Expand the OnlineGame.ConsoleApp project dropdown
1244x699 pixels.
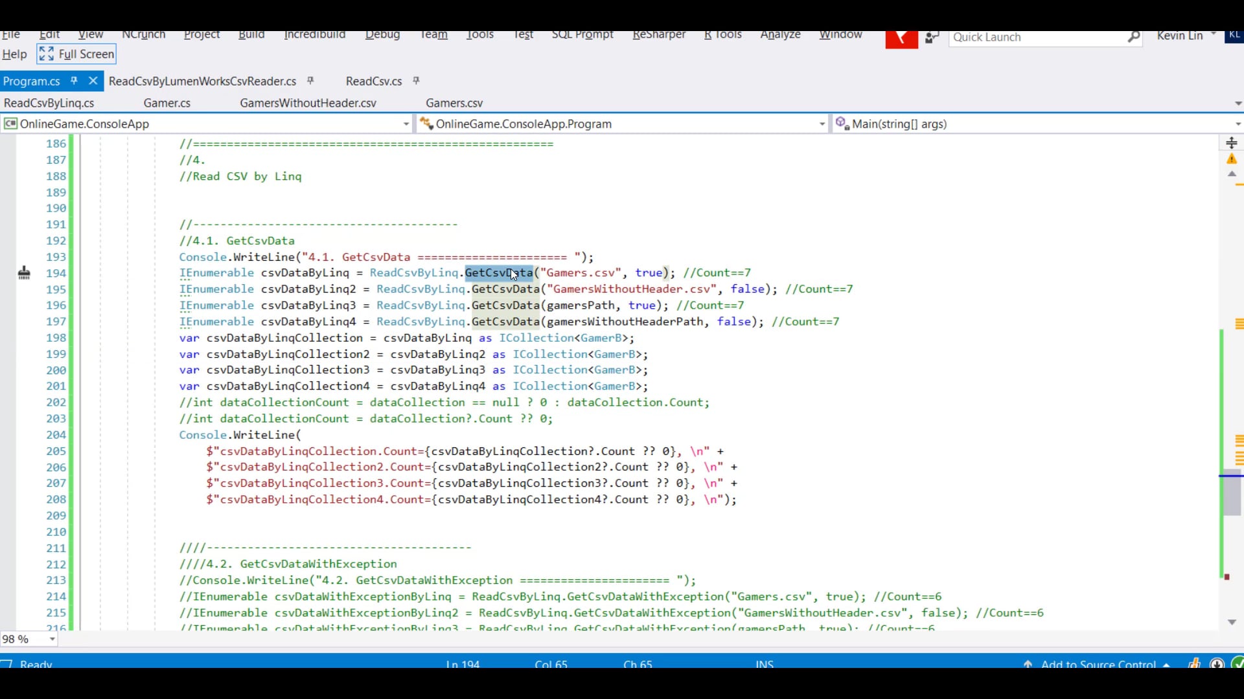(406, 124)
